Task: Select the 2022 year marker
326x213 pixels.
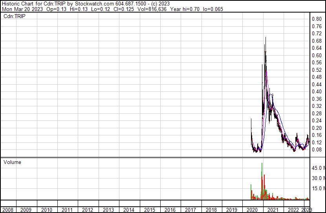Action: [x=293, y=210]
